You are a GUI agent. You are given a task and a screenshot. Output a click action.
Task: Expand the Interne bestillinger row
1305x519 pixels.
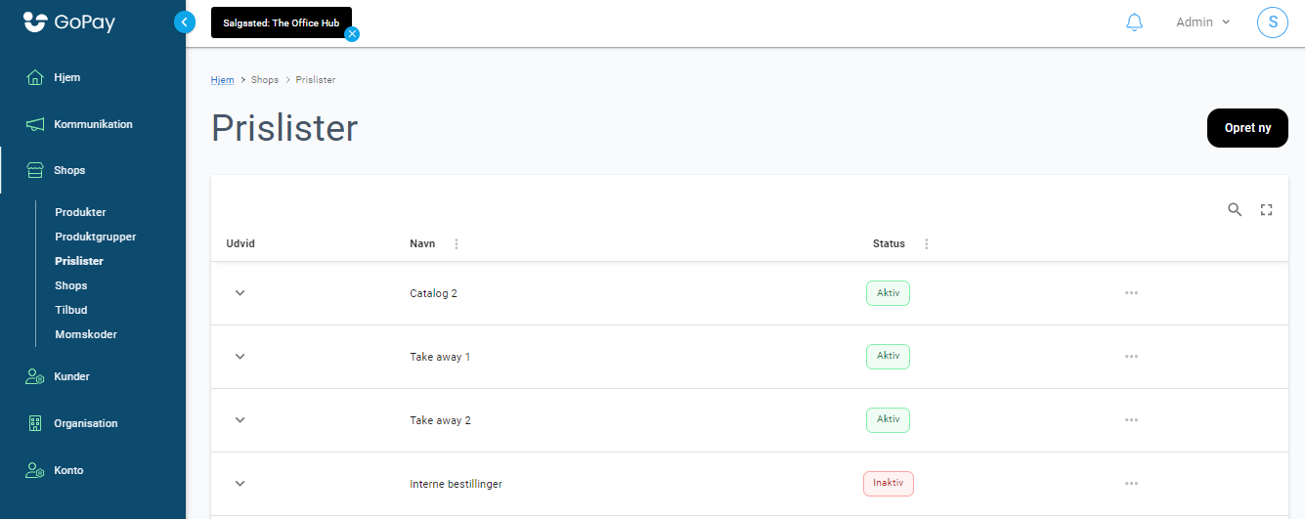240,484
